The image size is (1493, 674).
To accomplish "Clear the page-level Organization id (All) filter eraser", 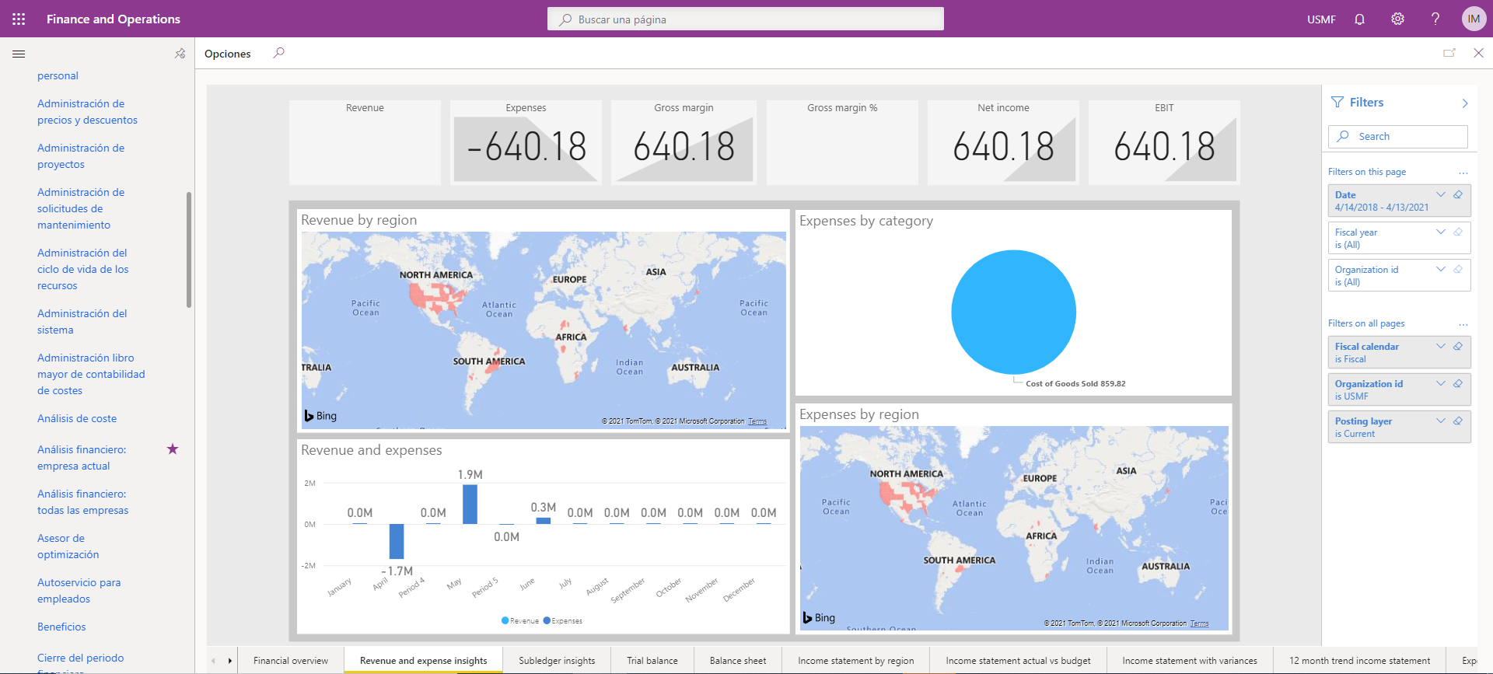I will coord(1458,269).
